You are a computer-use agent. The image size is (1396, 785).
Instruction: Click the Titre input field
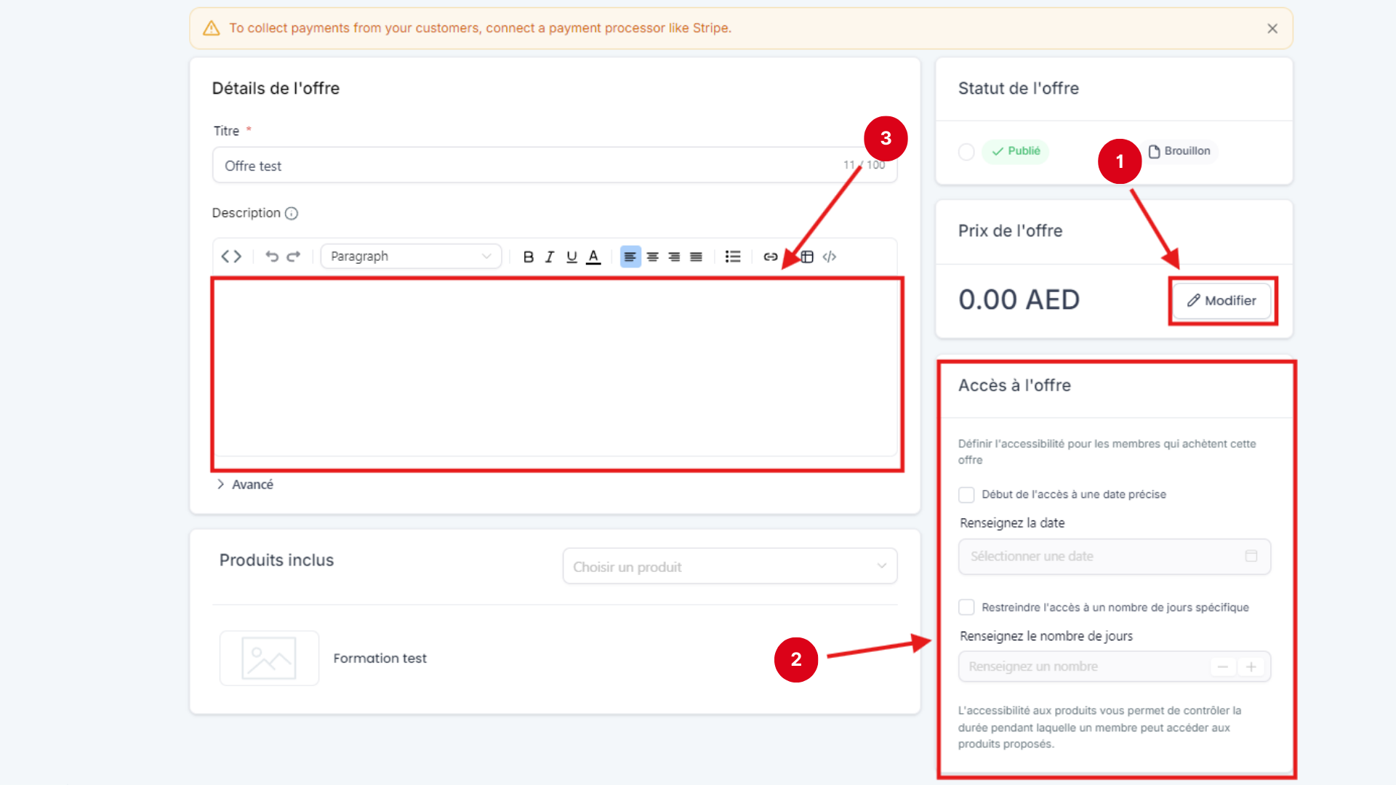555,165
